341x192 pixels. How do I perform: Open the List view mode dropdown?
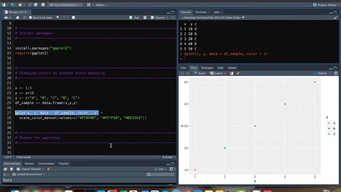point(160,169)
